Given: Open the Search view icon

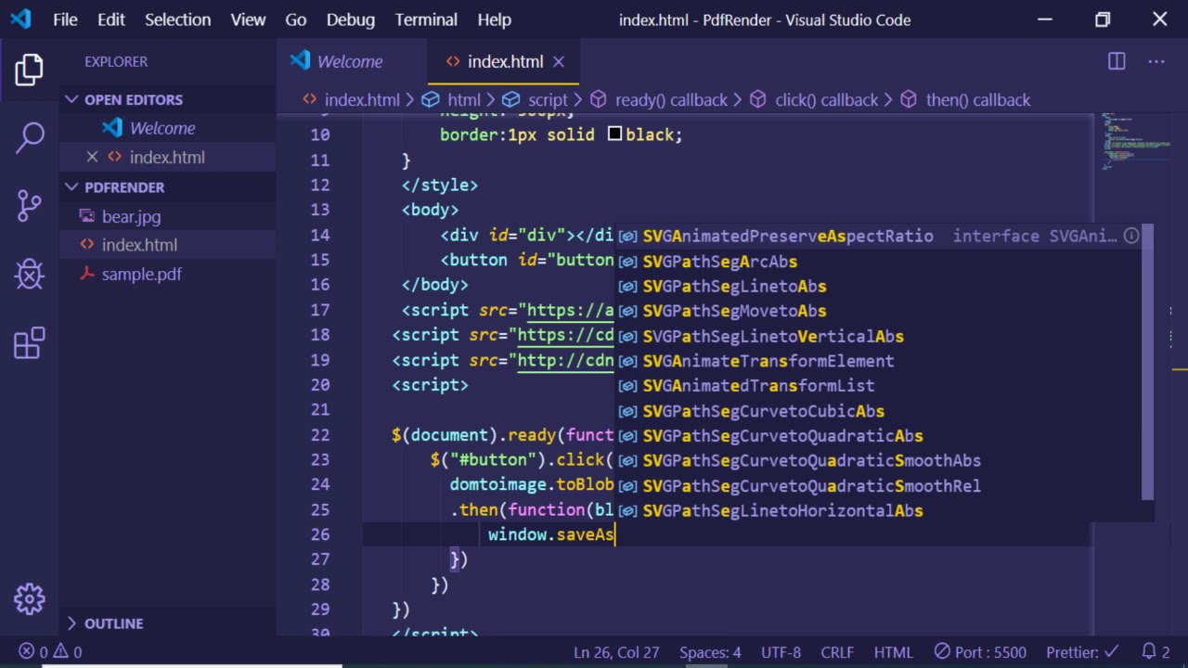Looking at the screenshot, I should [30, 137].
